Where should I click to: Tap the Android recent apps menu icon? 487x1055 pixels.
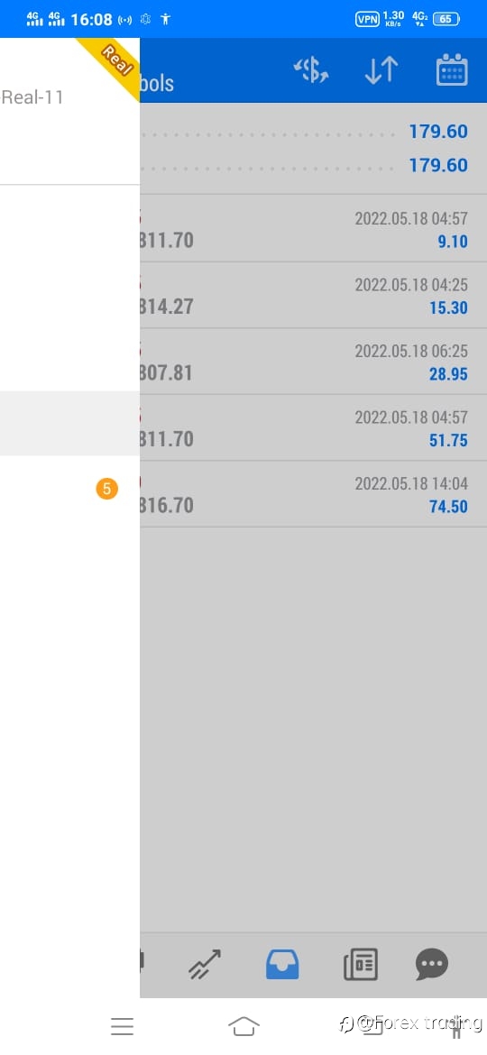(123, 1026)
